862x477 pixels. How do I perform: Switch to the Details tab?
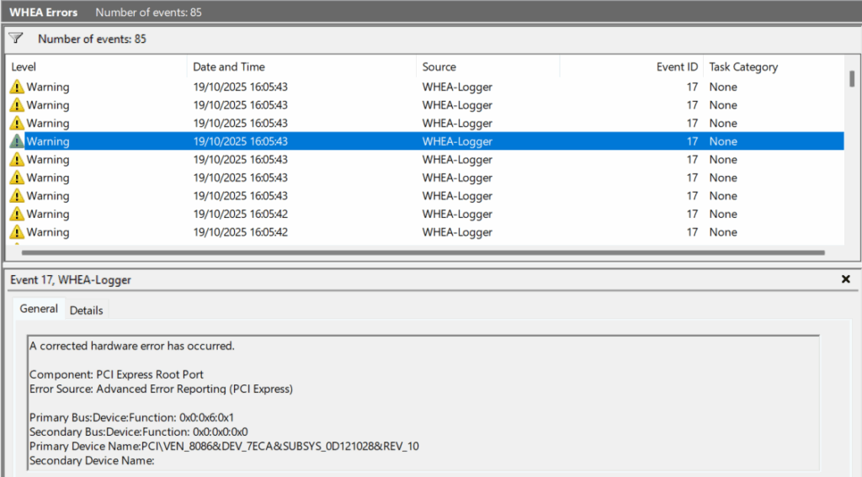point(86,310)
